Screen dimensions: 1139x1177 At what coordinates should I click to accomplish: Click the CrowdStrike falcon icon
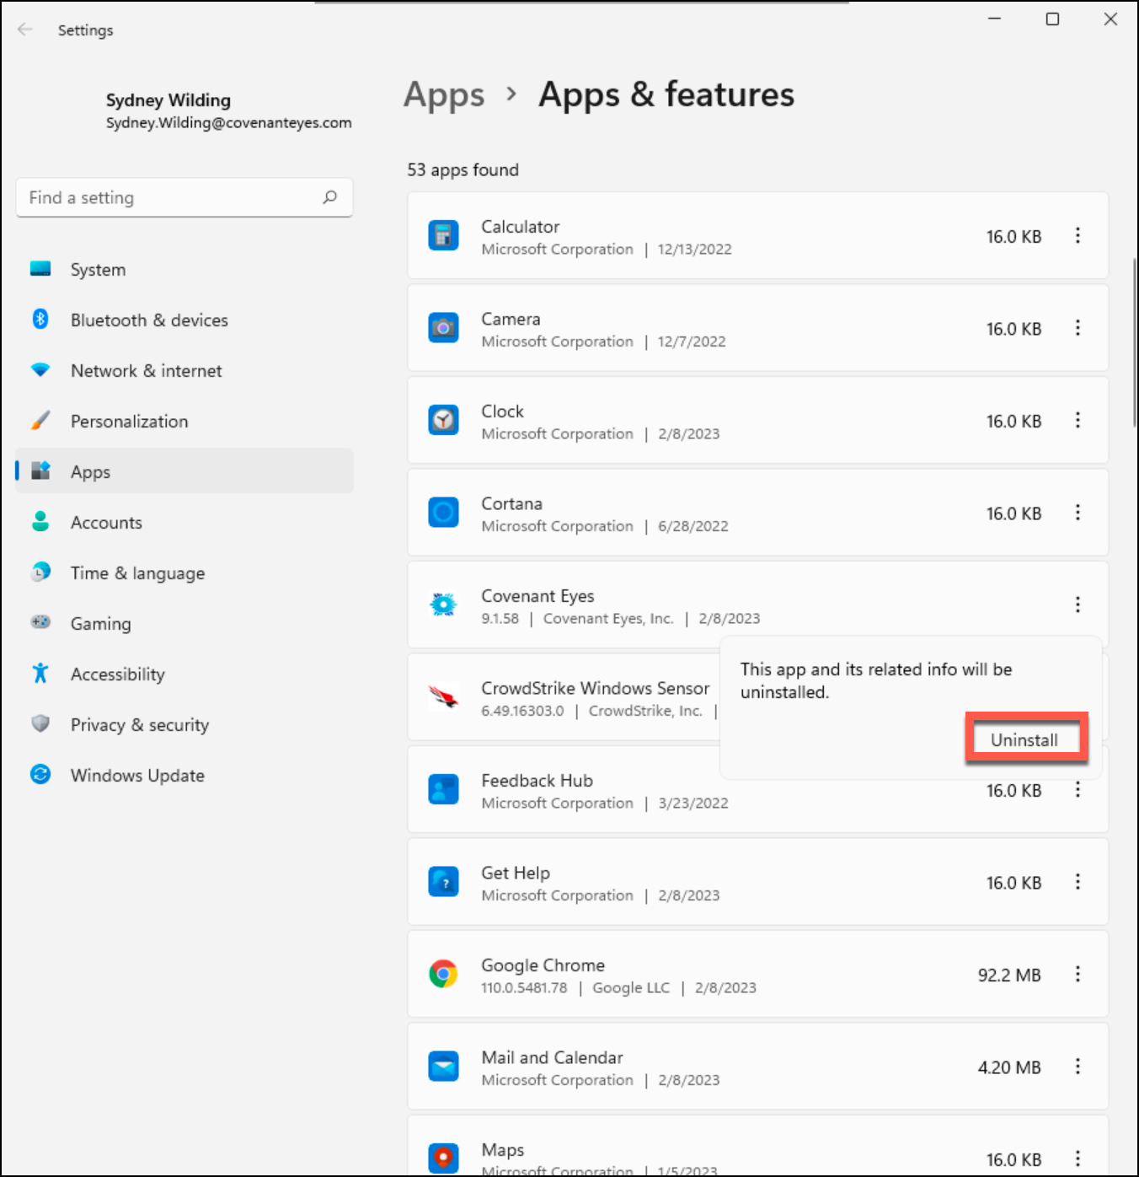coord(443,696)
